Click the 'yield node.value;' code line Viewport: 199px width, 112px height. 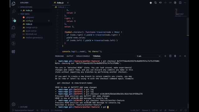tap(76, 38)
